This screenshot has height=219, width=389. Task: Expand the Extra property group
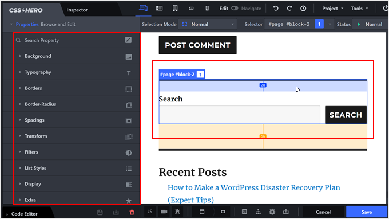(x=30, y=200)
